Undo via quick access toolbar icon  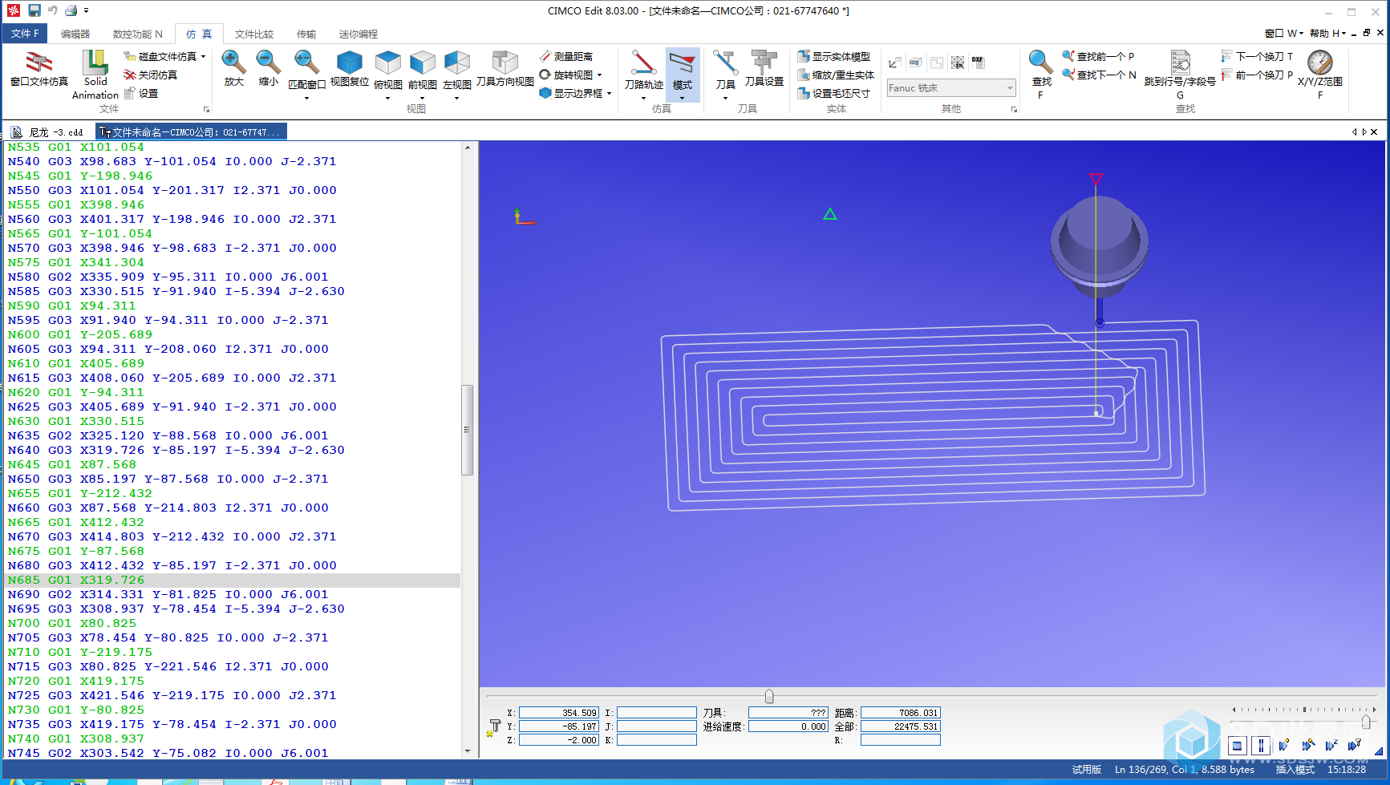coord(52,10)
